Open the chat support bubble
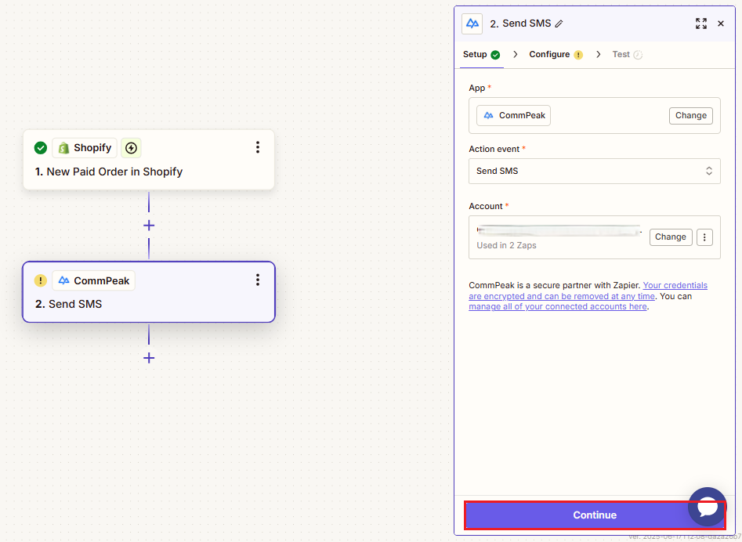Viewport: 742px width, 542px height. 707,507
